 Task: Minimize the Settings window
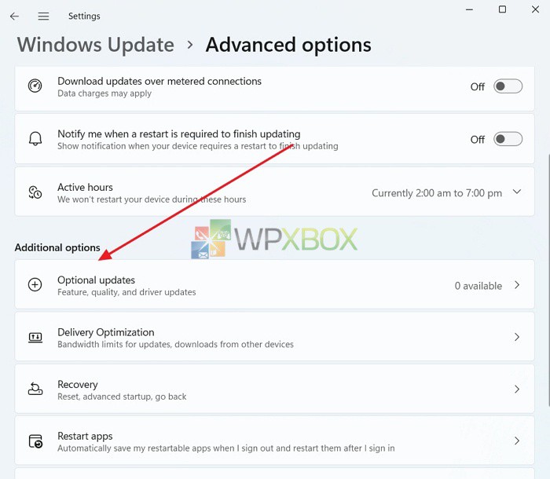pyautogui.click(x=469, y=9)
